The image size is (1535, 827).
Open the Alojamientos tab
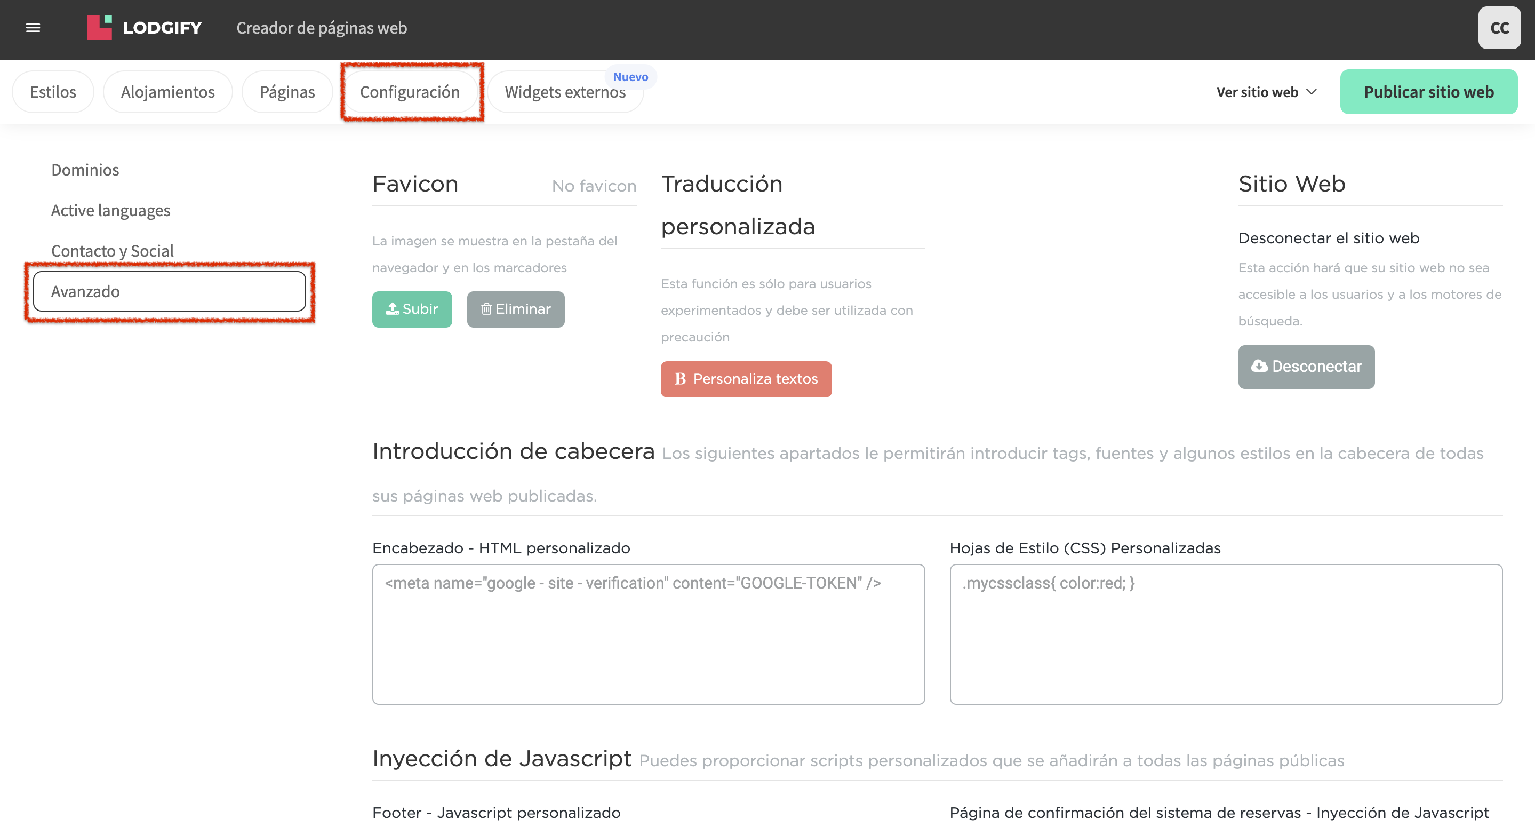point(167,91)
